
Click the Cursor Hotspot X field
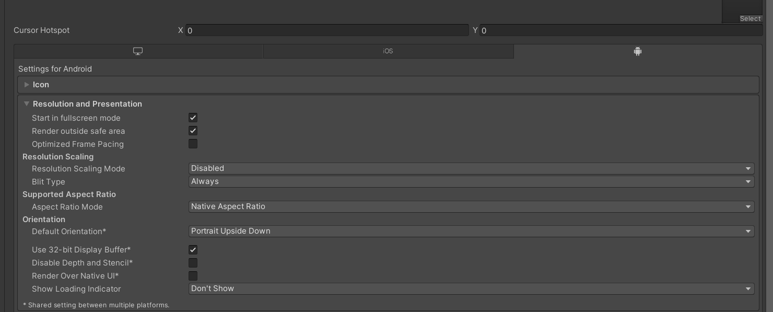(327, 31)
